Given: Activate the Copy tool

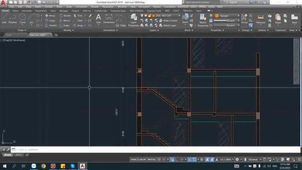Looking at the screenshot, I should tap(50, 20).
